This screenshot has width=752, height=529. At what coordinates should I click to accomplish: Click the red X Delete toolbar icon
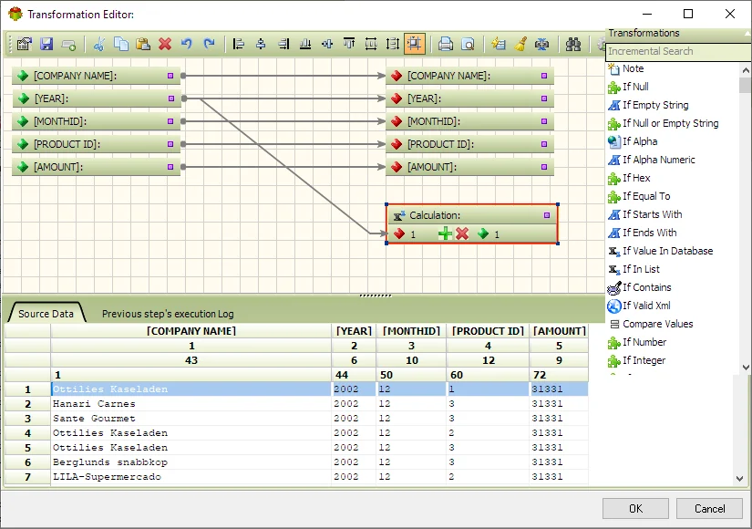pyautogui.click(x=165, y=44)
